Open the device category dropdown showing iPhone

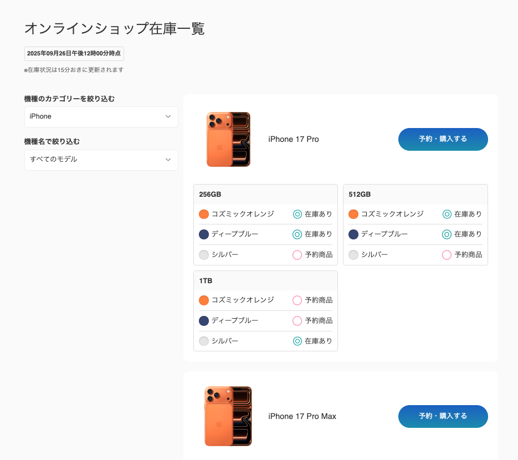101,116
